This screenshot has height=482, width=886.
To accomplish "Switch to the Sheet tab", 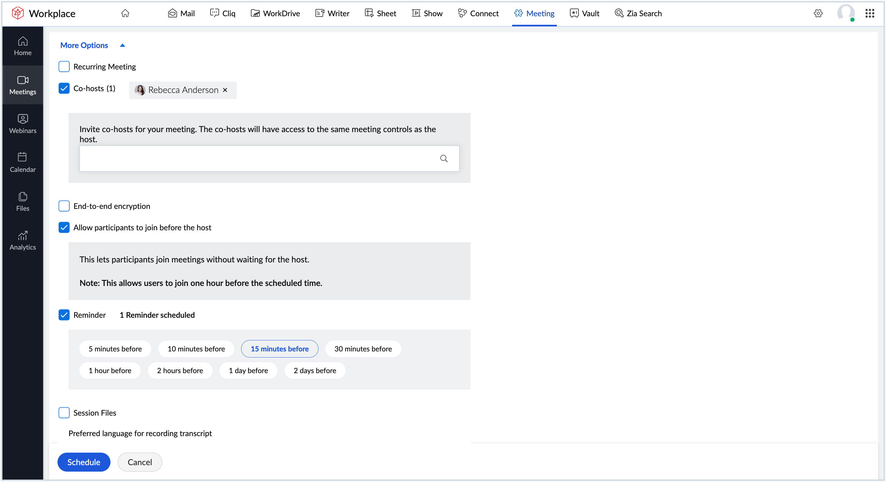I will 380,13.
